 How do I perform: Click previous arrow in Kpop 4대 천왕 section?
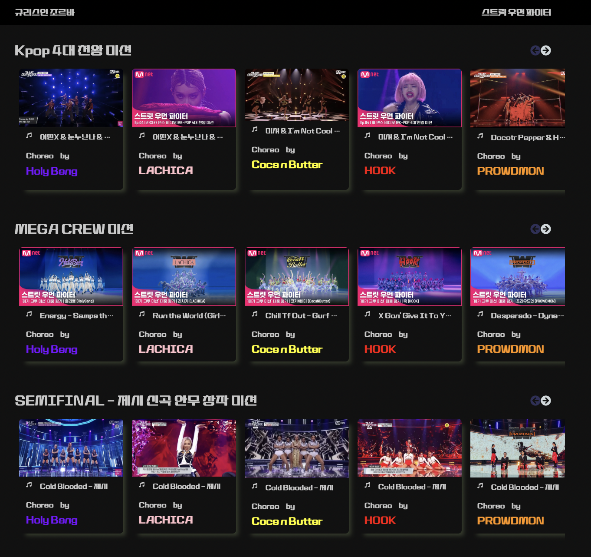click(535, 50)
